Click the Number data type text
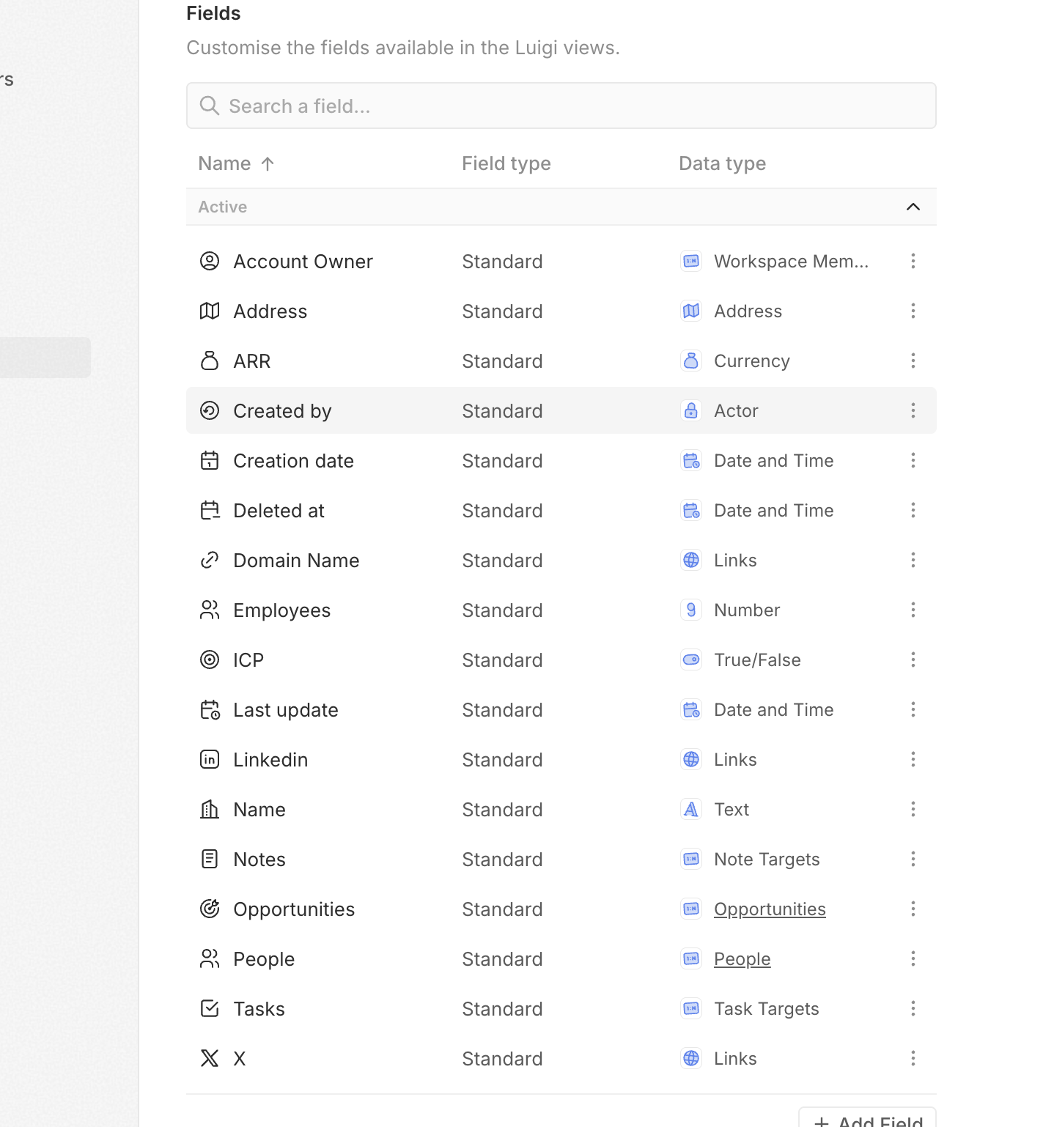The width and height of the screenshot is (1054, 1127). (x=747, y=610)
